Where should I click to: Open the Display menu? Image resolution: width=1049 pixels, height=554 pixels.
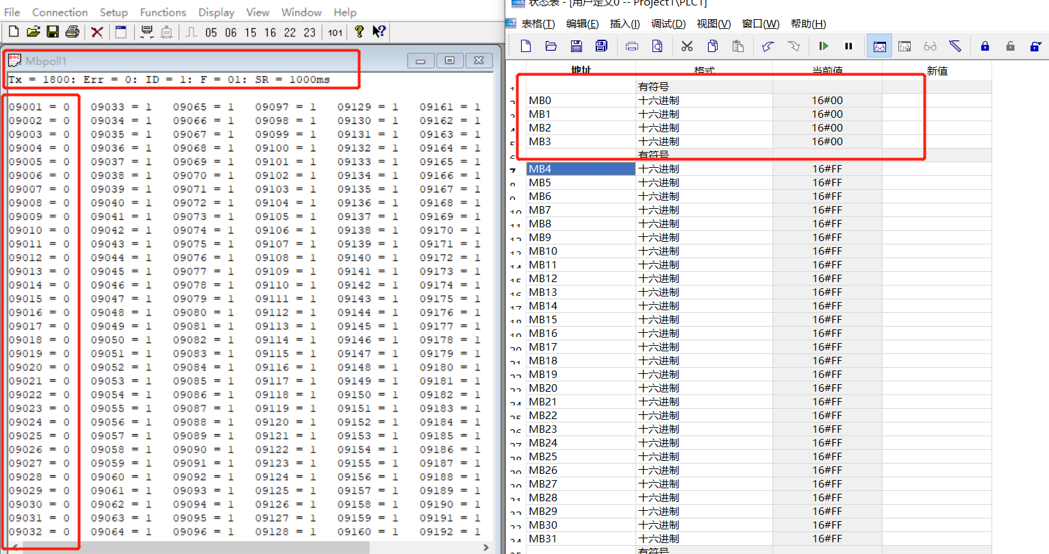tap(216, 12)
